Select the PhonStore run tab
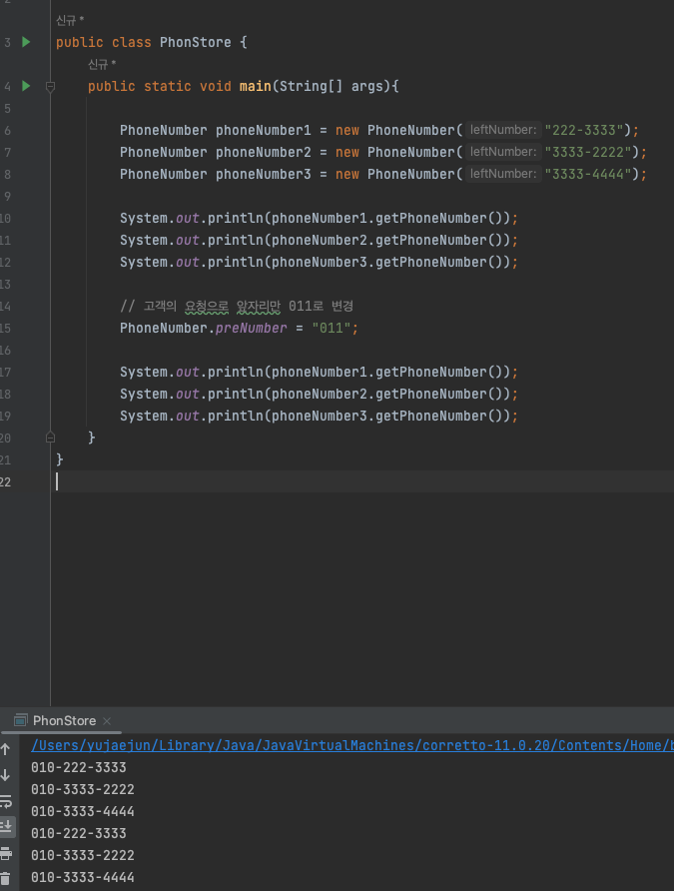The height and width of the screenshot is (891, 674). click(x=64, y=720)
